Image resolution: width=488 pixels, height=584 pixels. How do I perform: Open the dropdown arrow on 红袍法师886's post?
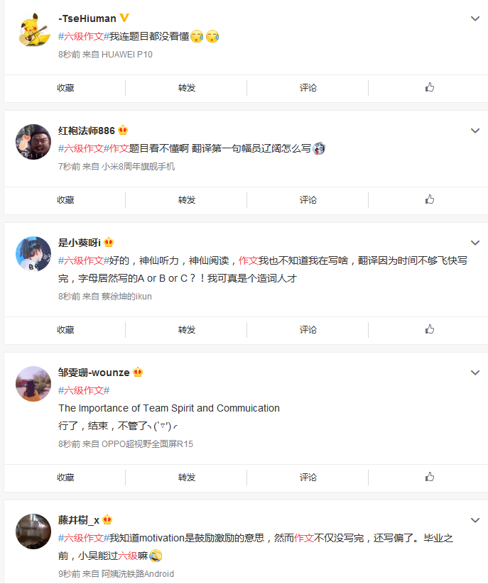[475, 131]
